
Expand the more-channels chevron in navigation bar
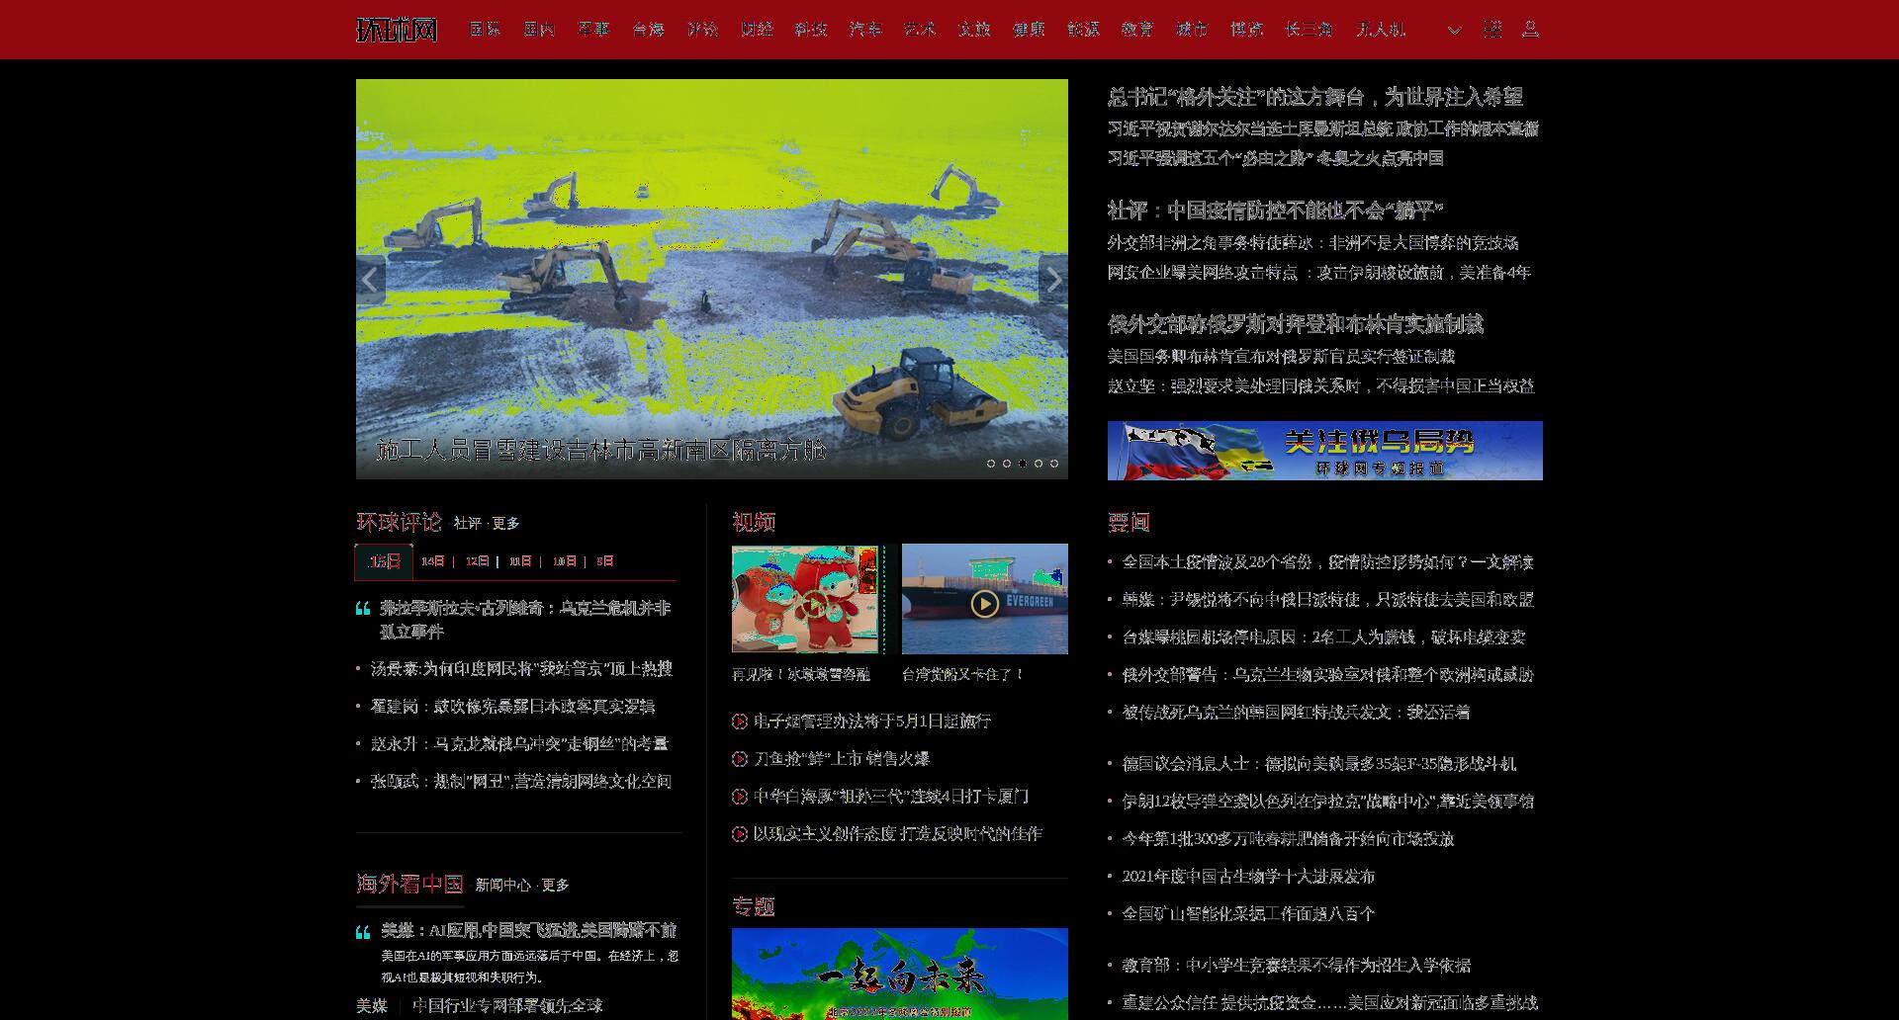[1454, 30]
